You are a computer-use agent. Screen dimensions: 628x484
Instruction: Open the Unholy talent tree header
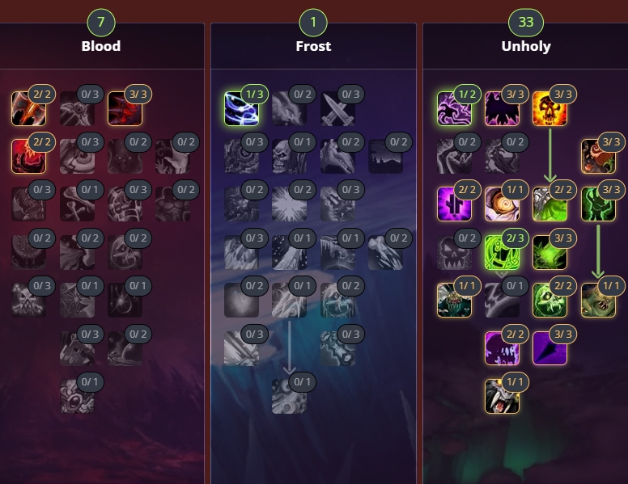[526, 46]
